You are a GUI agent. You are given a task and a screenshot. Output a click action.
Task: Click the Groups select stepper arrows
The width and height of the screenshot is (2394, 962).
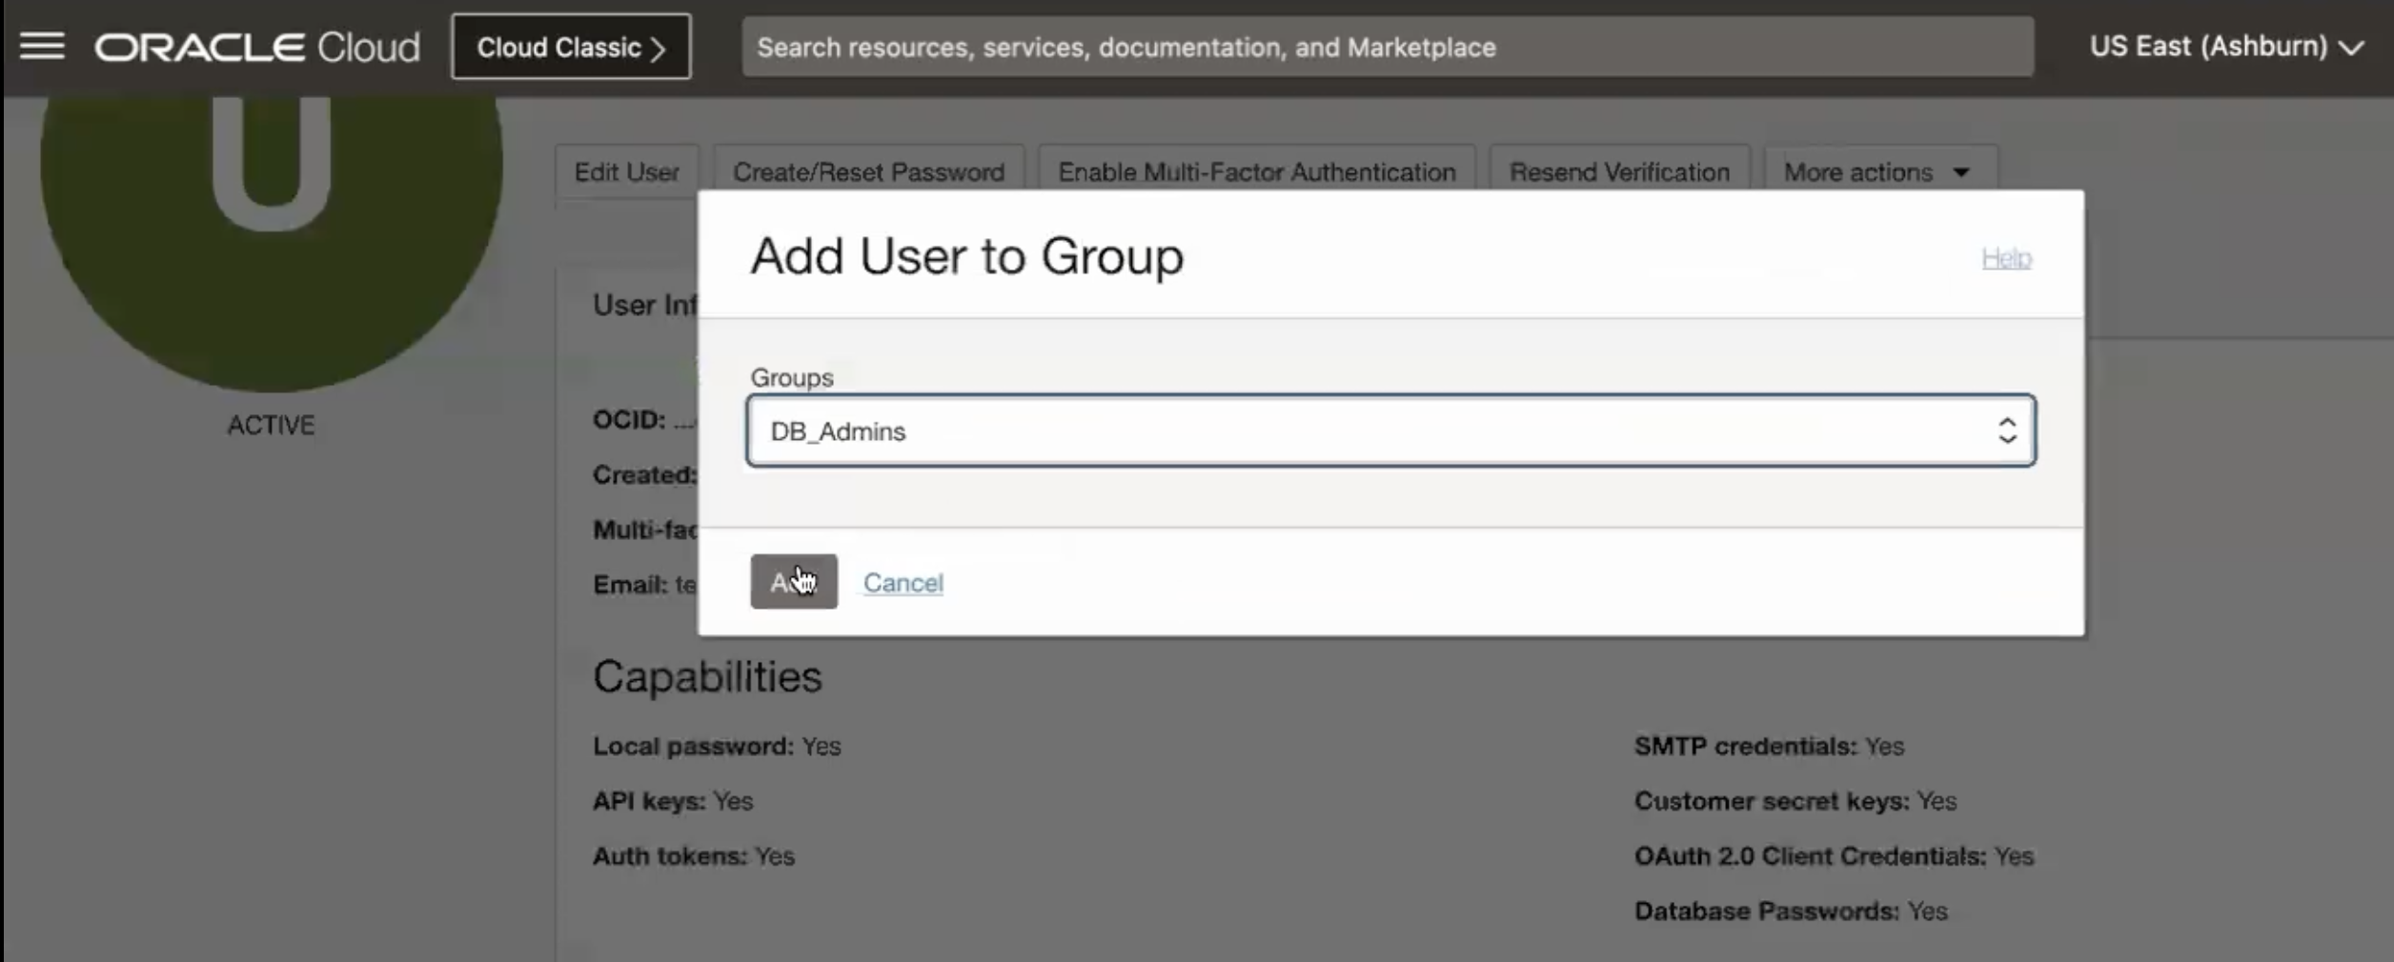click(x=2007, y=431)
